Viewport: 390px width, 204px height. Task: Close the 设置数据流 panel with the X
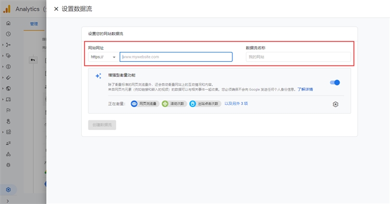tap(56, 9)
